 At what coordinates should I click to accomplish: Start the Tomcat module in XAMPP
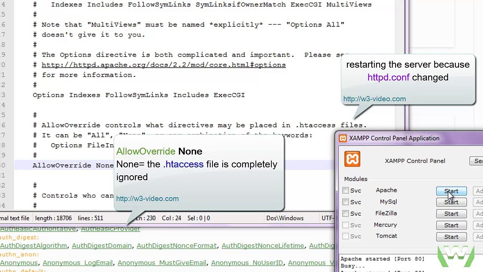[x=451, y=237]
